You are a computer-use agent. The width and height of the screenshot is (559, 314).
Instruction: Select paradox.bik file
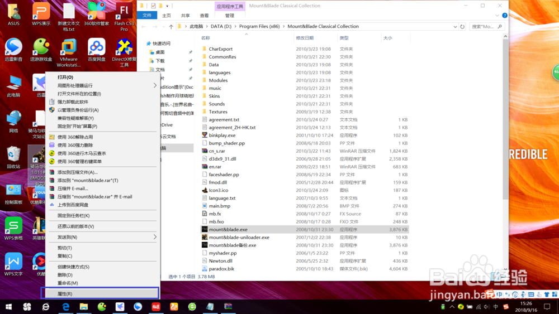221,268
